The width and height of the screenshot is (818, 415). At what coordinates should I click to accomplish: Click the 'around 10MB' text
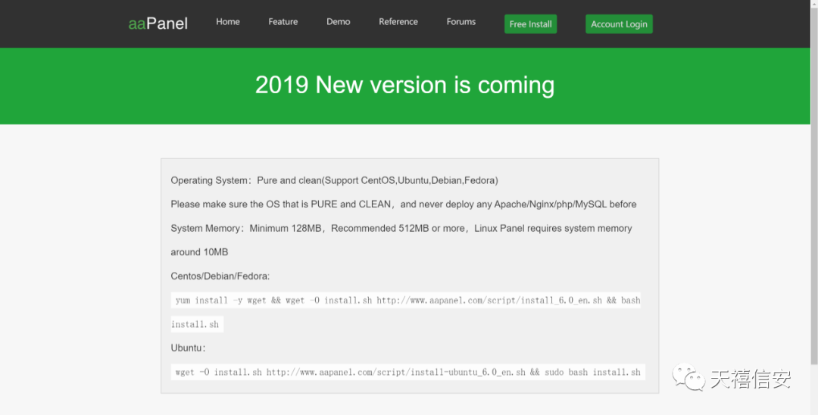(199, 252)
